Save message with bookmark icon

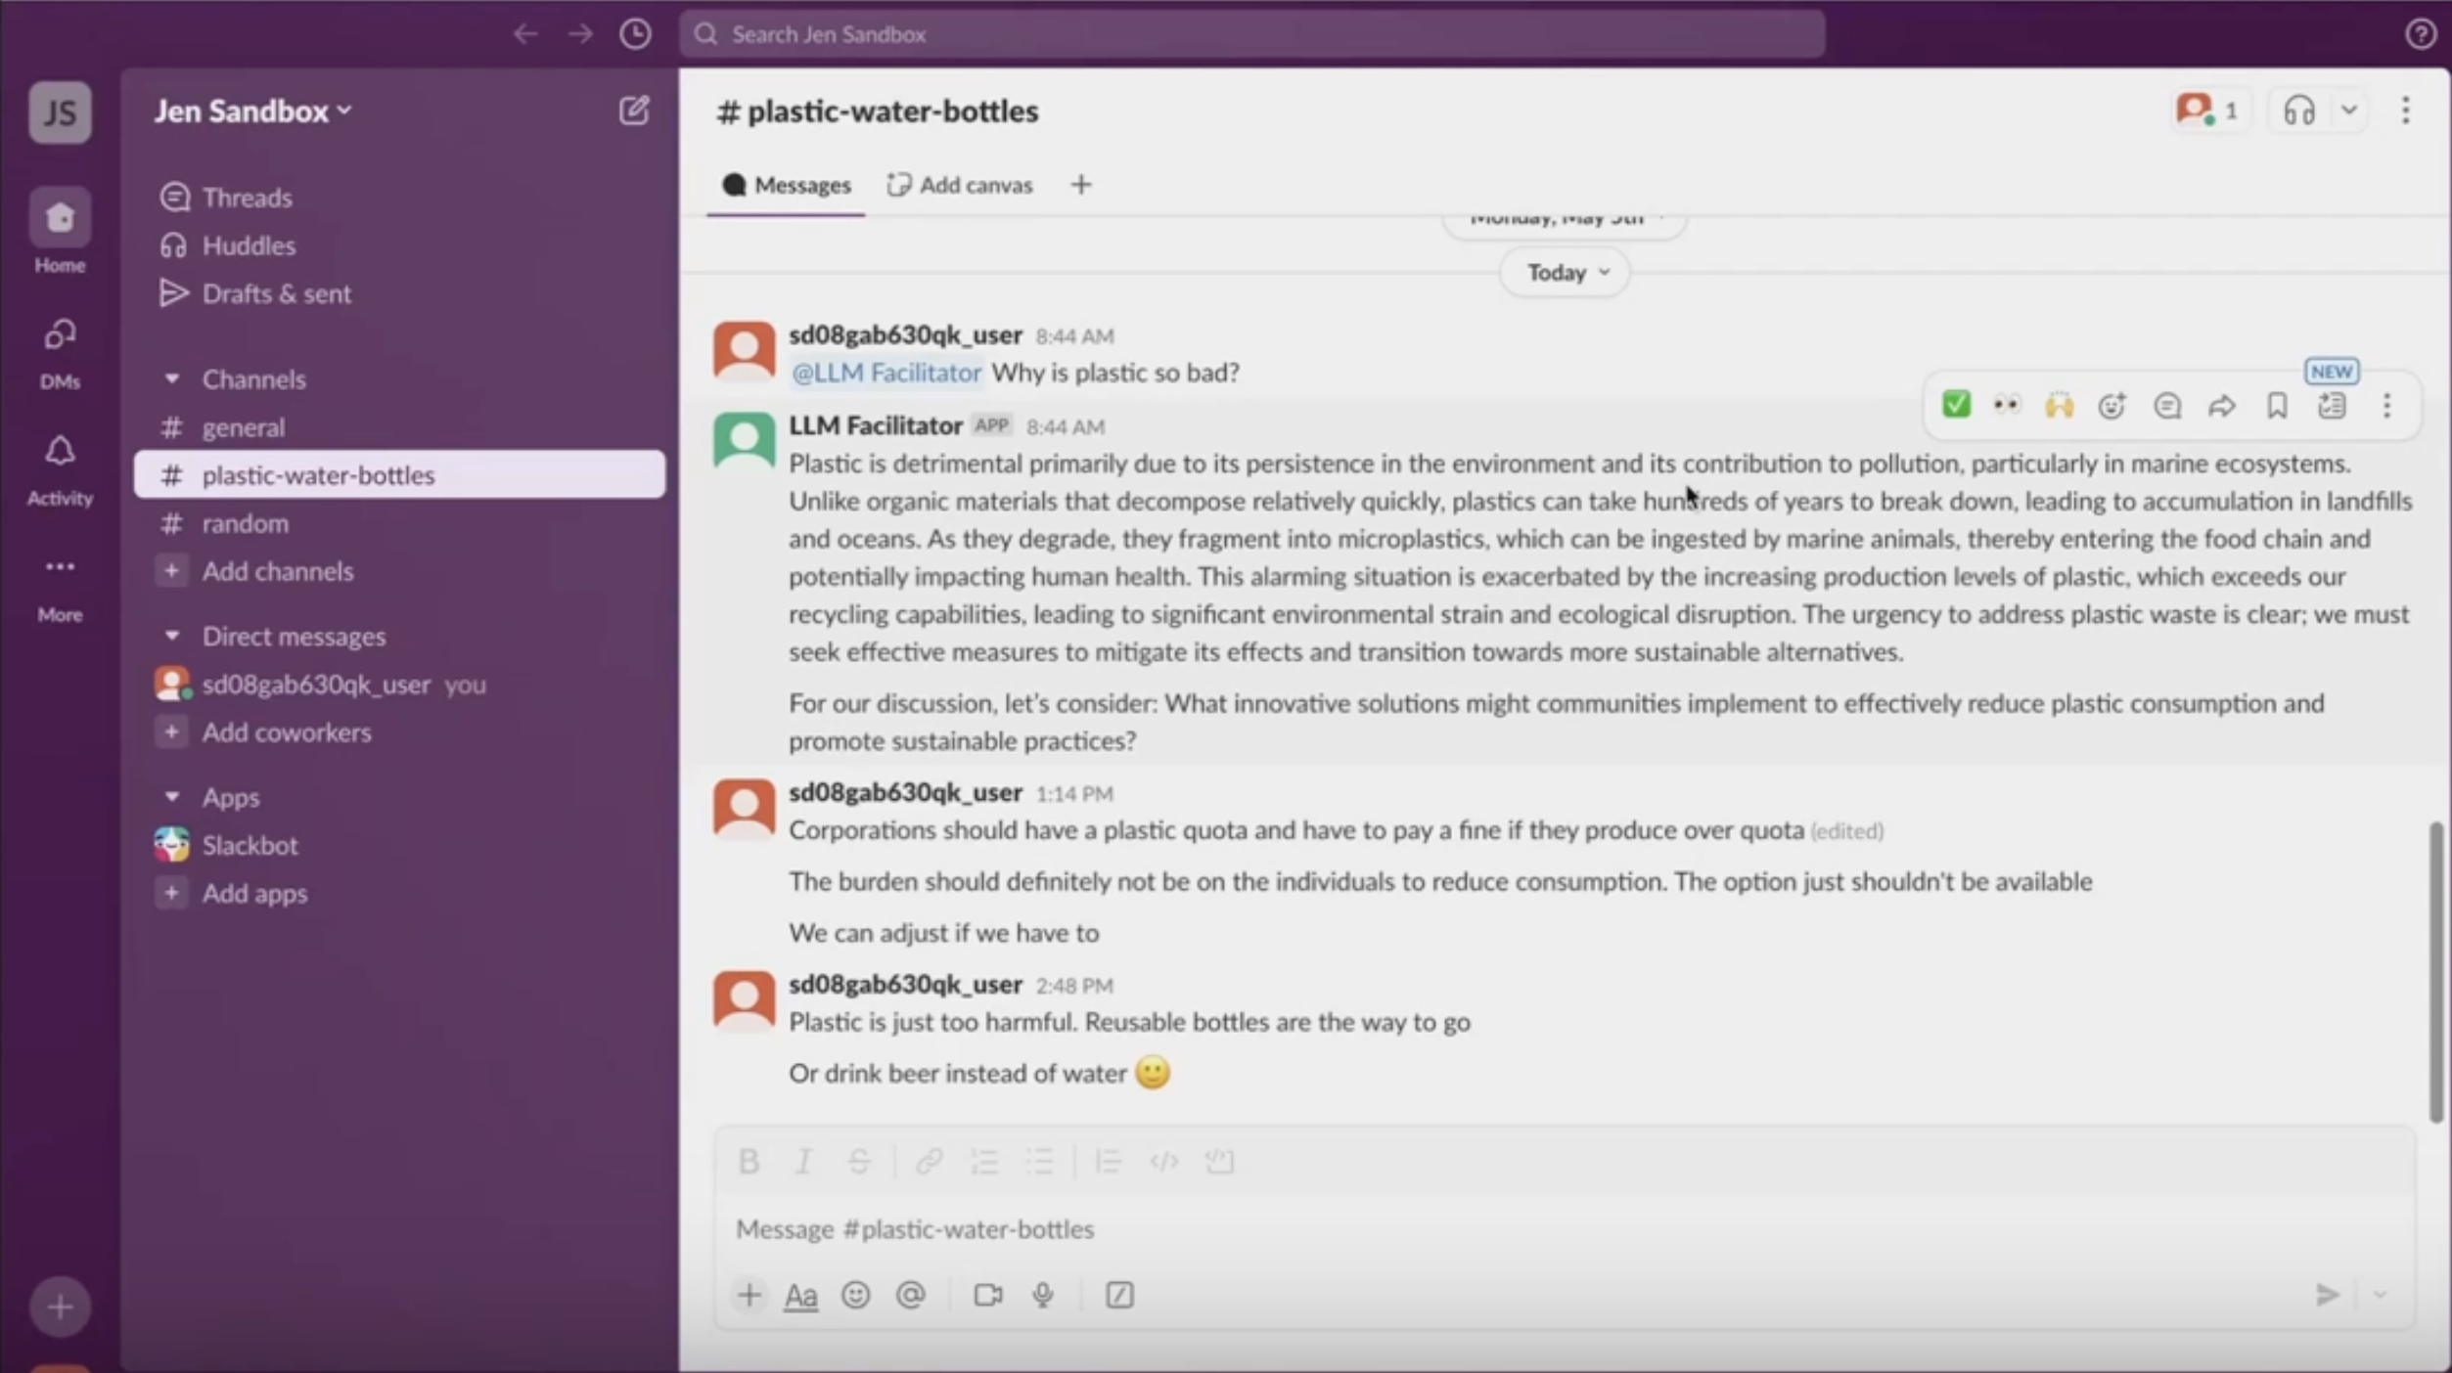[x=2277, y=406]
